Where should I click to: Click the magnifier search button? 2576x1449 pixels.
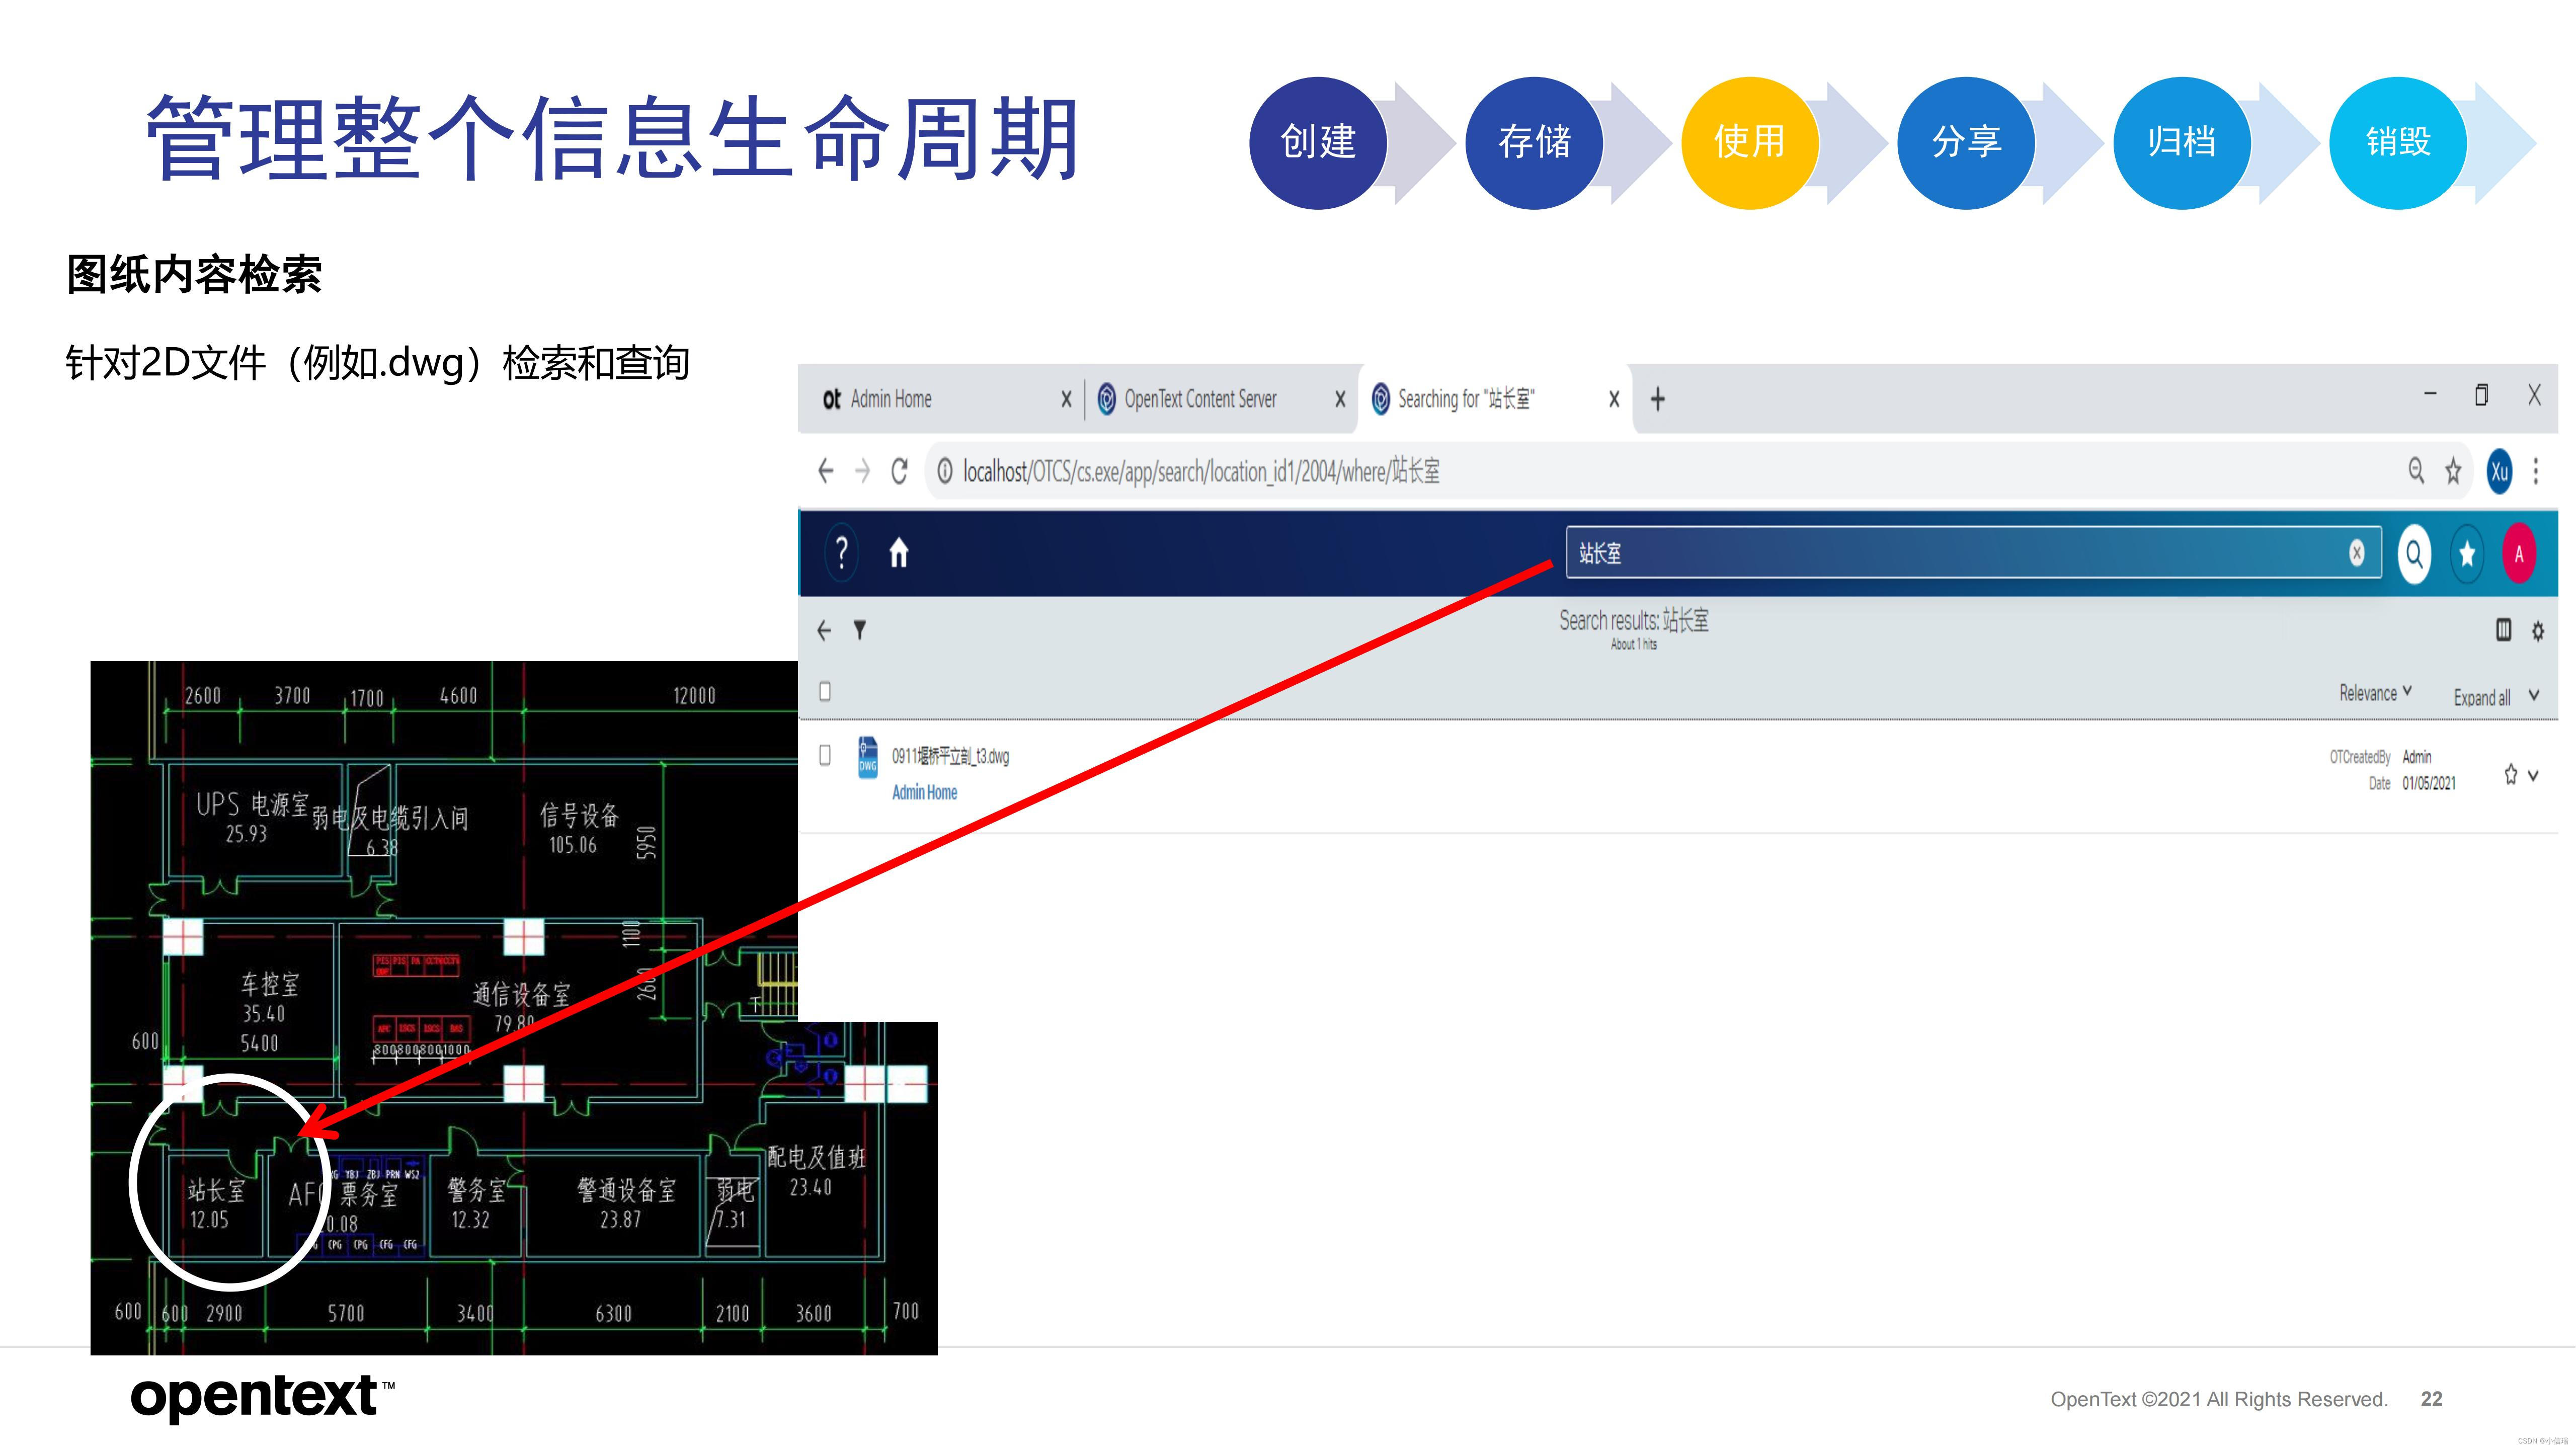coord(2414,553)
